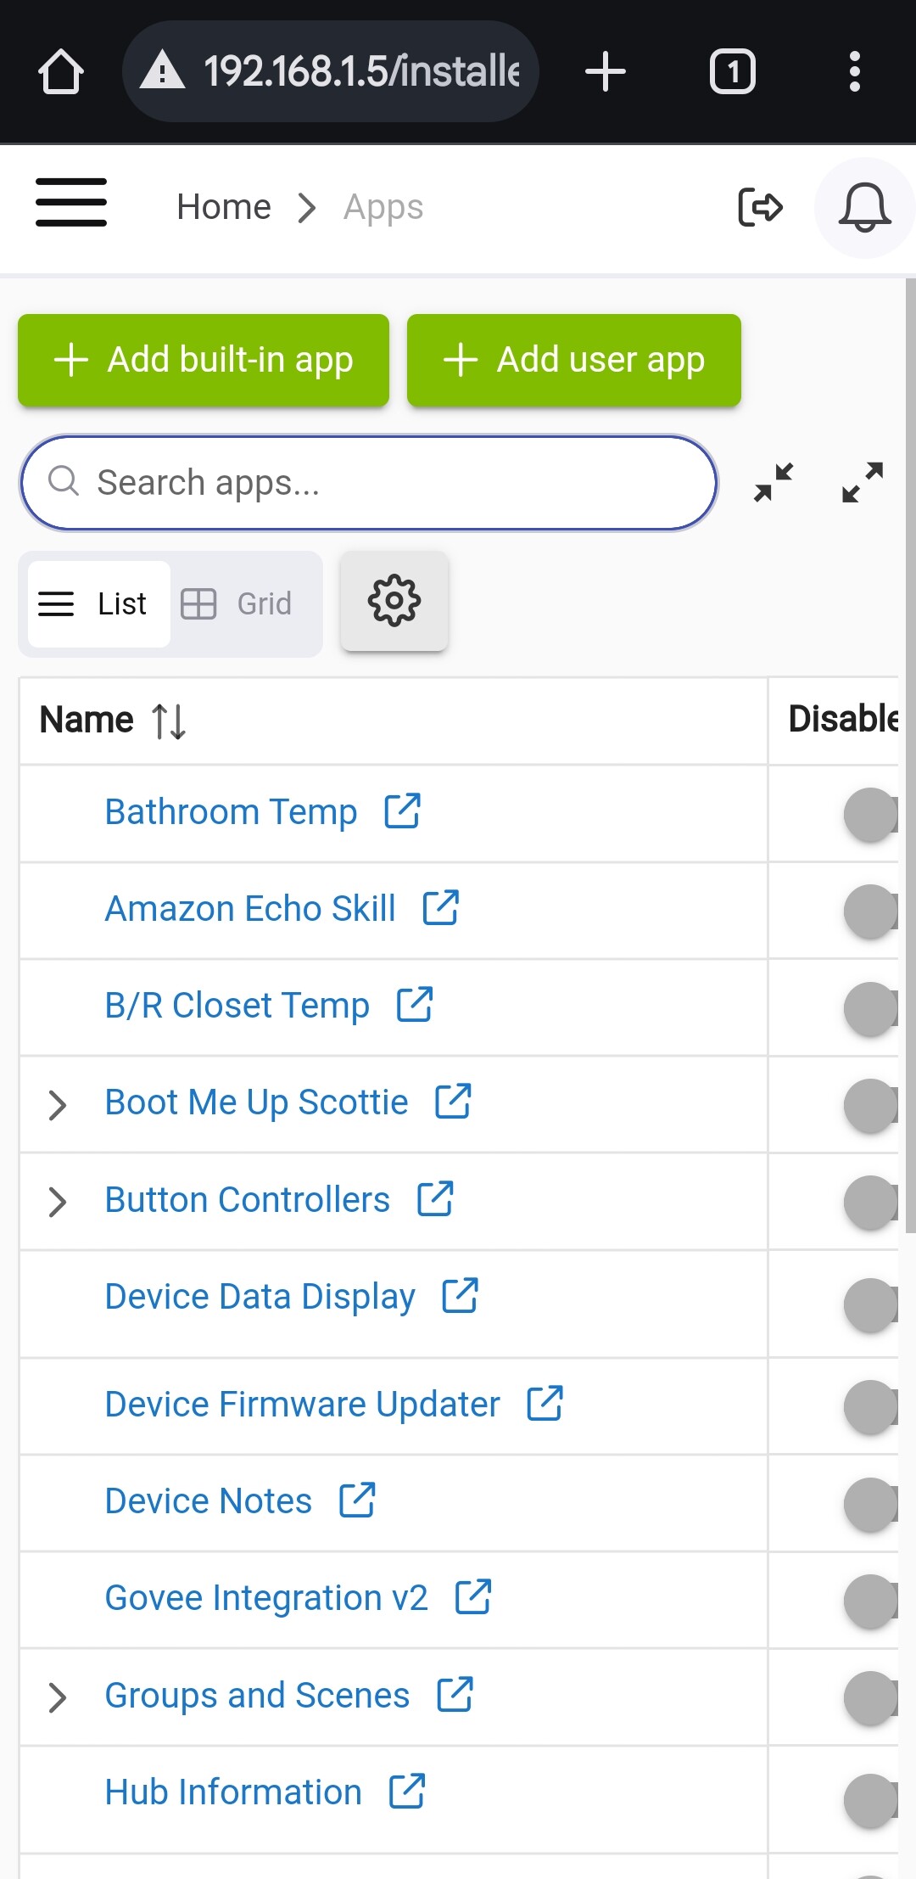916x1879 pixels.
Task: Expand the Button Controllers row
Action: click(x=58, y=1201)
